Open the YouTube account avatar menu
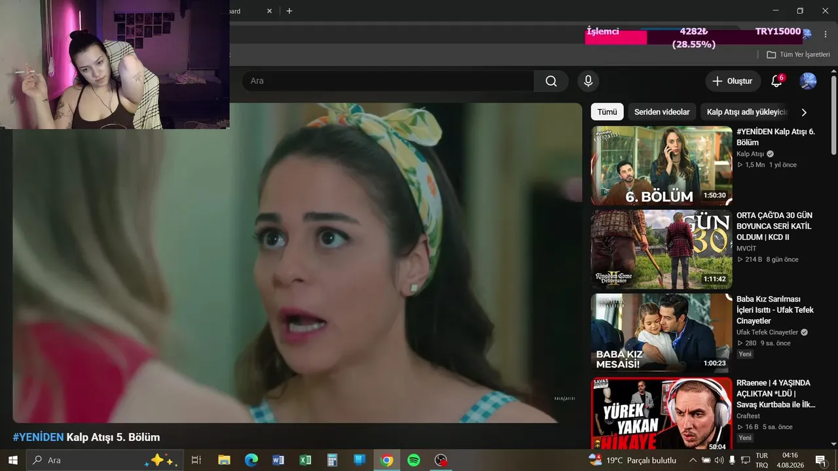The width and height of the screenshot is (838, 471). 808,81
